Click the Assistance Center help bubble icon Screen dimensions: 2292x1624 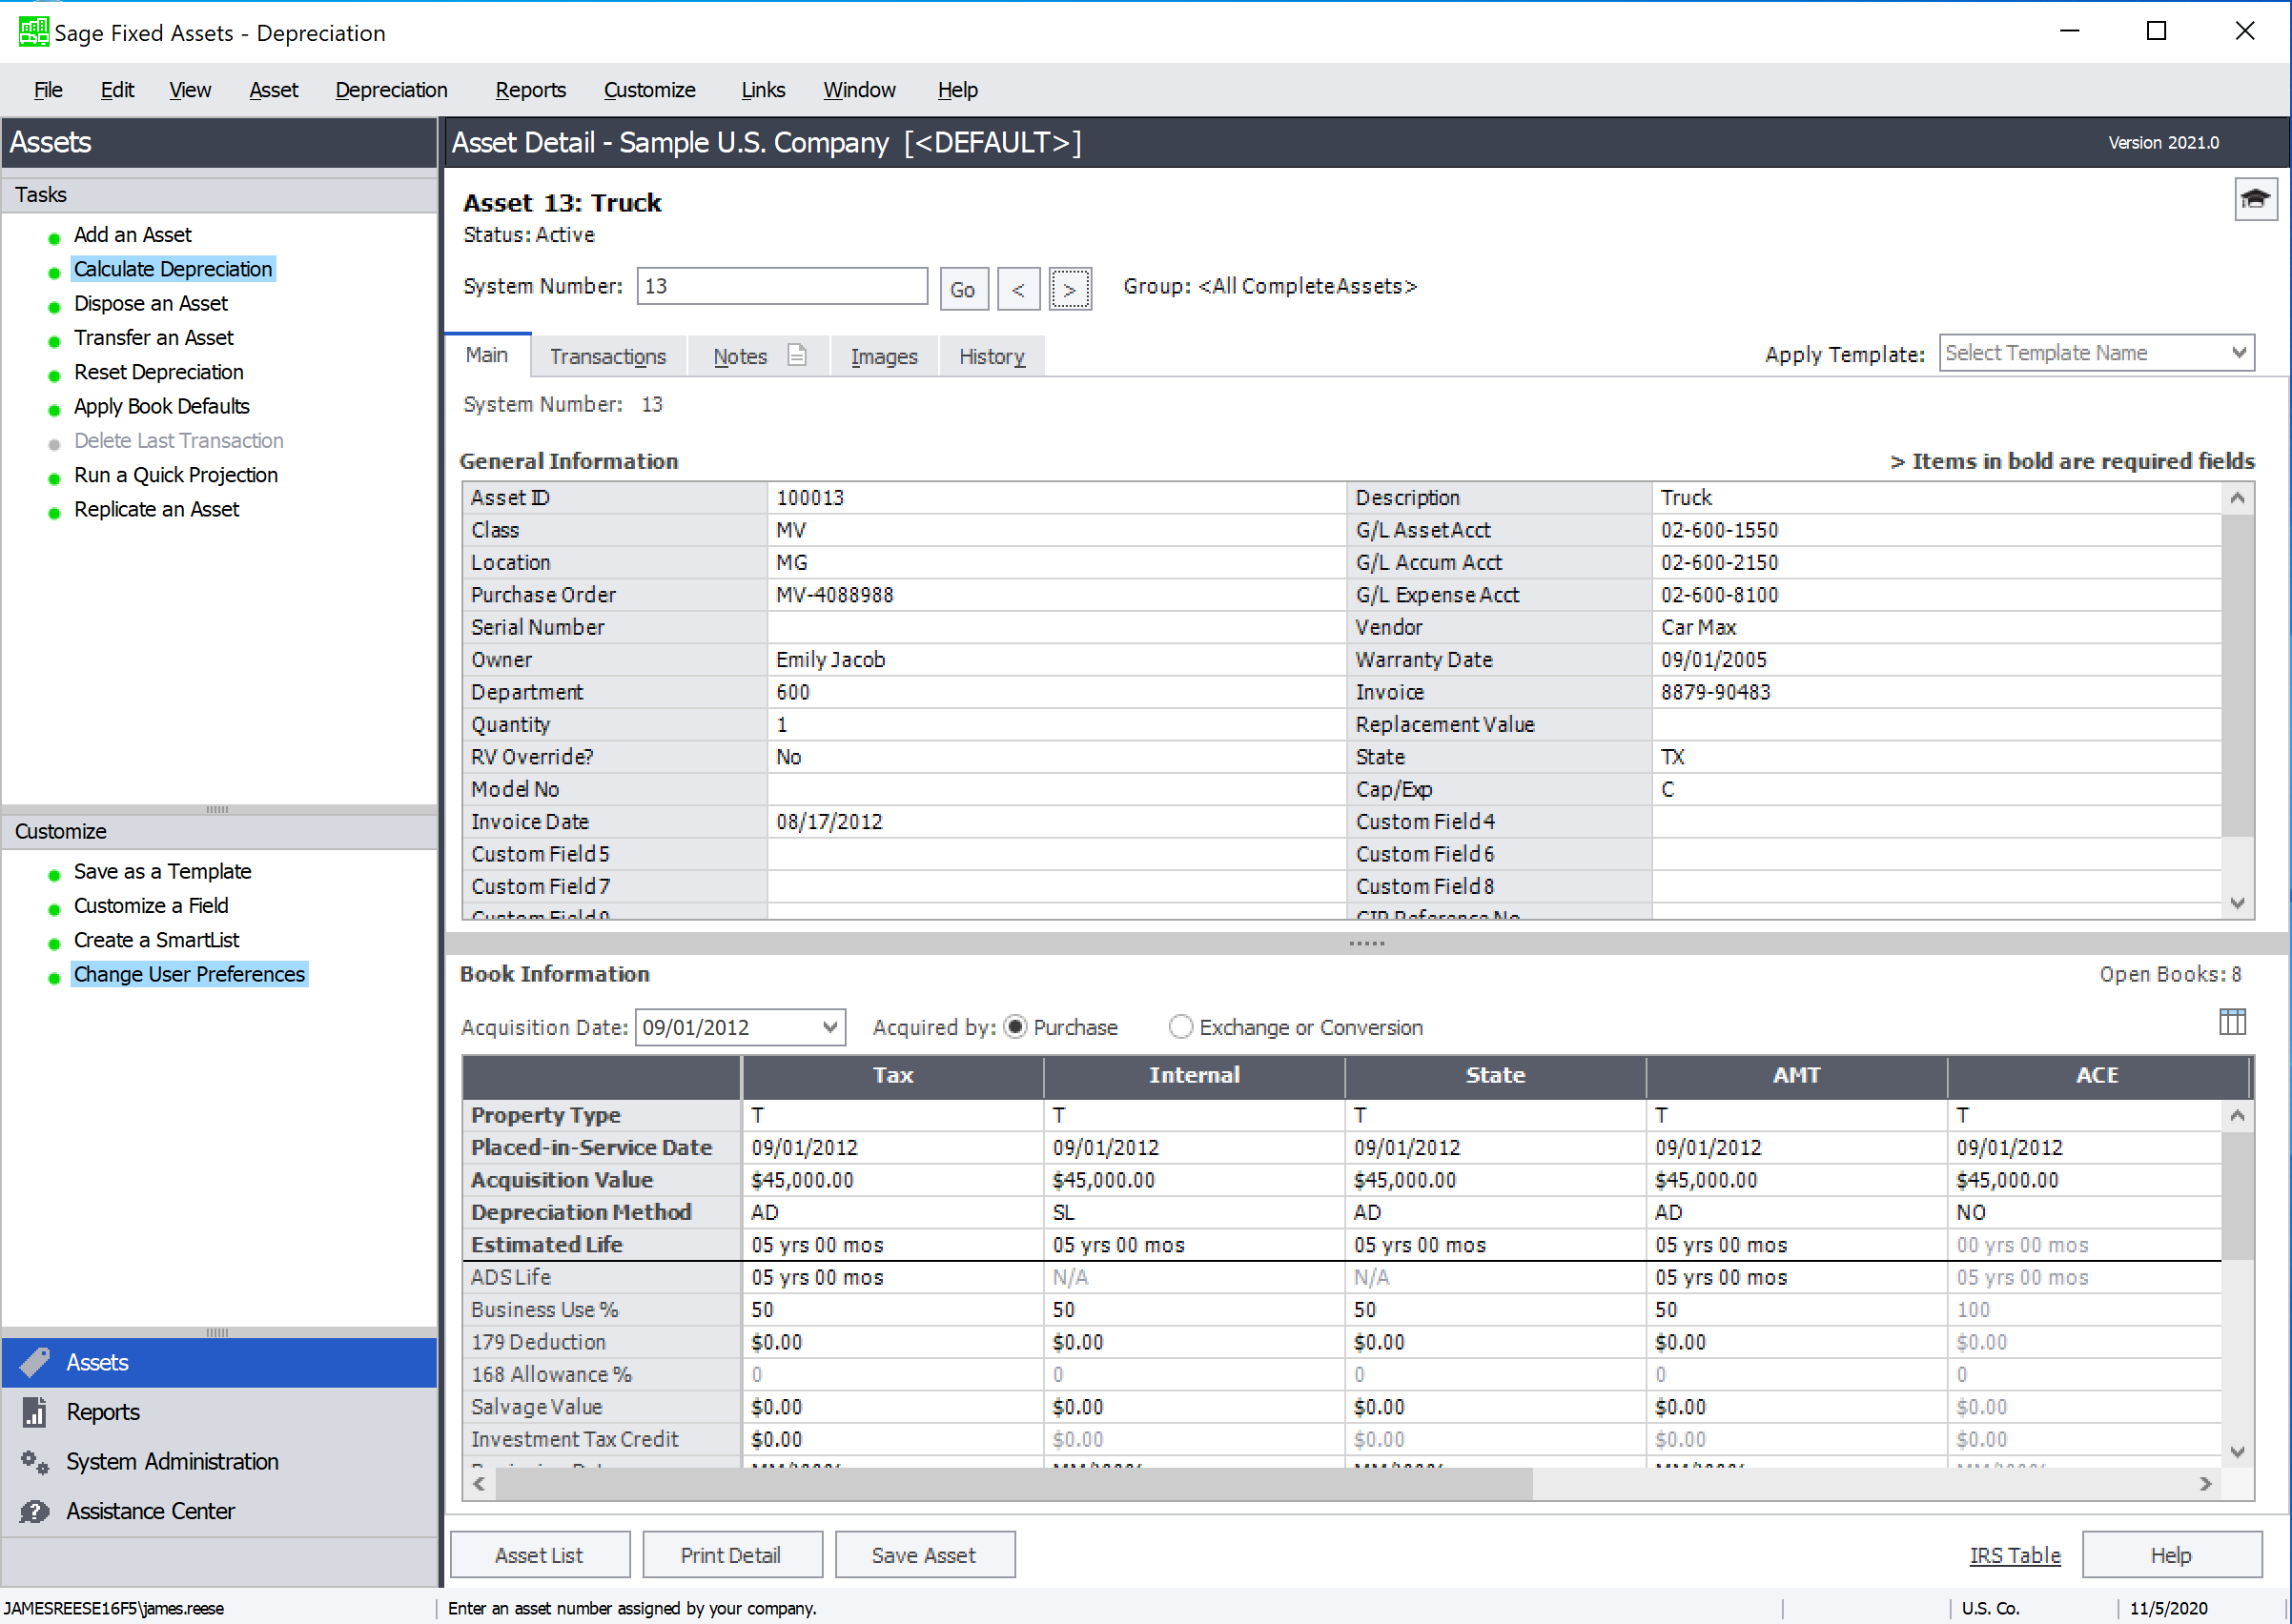click(x=35, y=1511)
